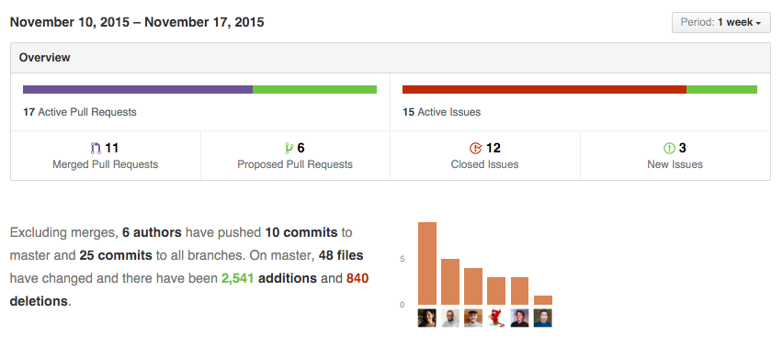
Task: Click the proposed pull request branch icon
Action: [x=289, y=148]
